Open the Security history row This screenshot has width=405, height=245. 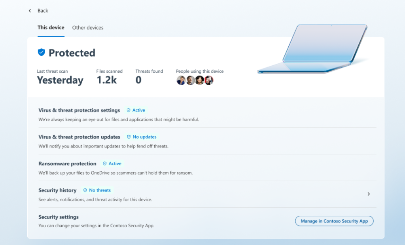198,194
